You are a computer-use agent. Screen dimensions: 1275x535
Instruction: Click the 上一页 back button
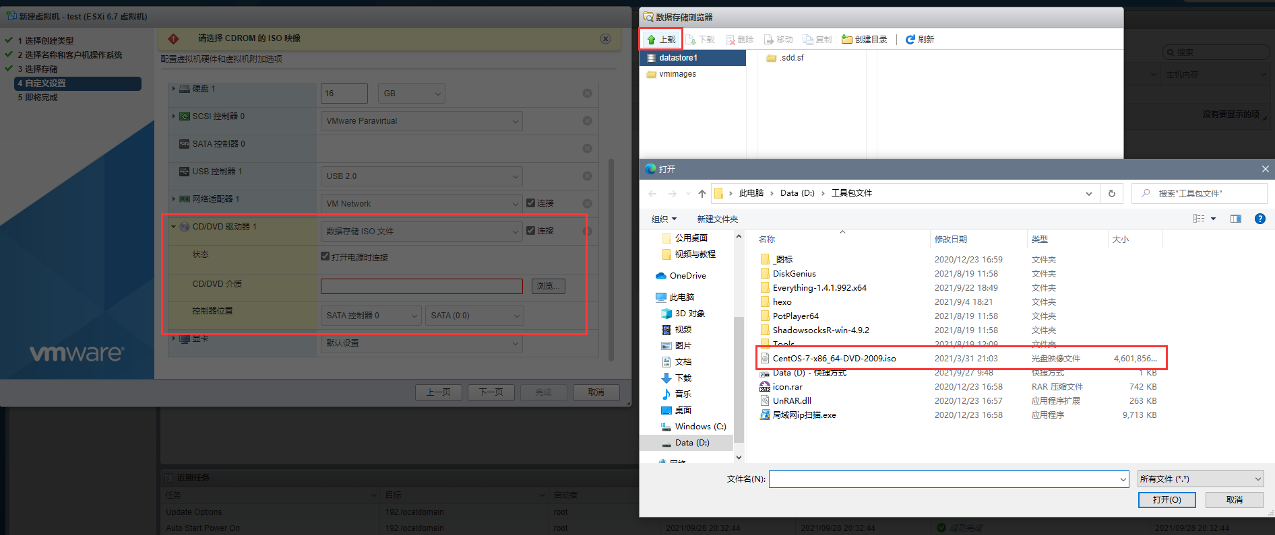pyautogui.click(x=438, y=392)
